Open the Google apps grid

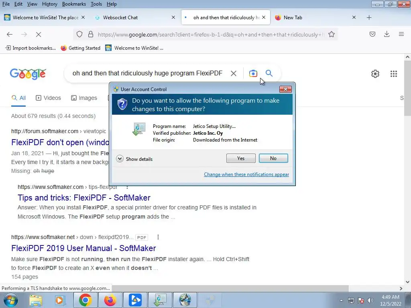tap(394, 74)
